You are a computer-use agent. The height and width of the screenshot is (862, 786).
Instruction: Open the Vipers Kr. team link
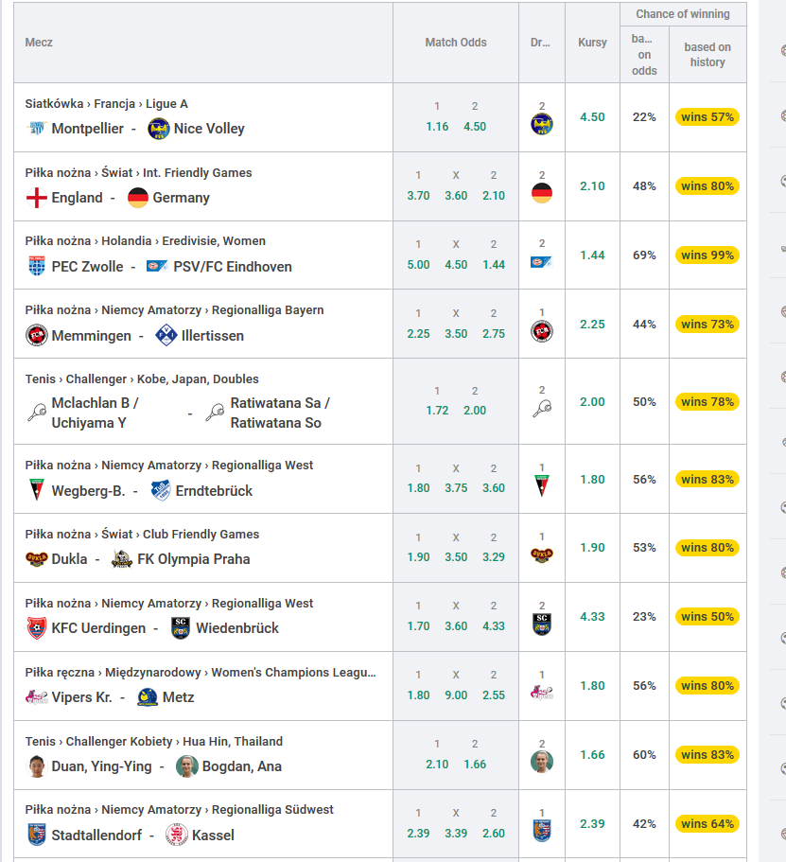coord(82,697)
